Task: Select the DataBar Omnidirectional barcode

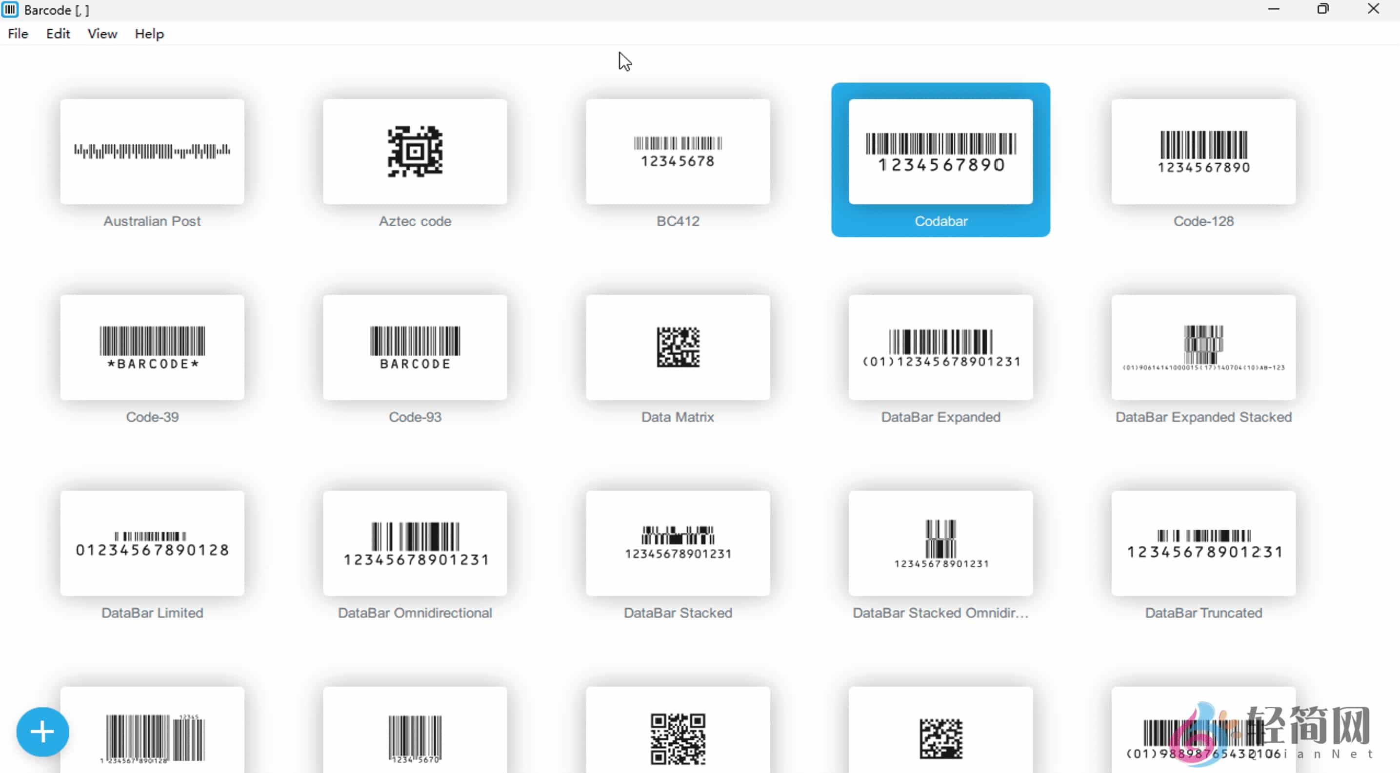Action: pyautogui.click(x=415, y=543)
